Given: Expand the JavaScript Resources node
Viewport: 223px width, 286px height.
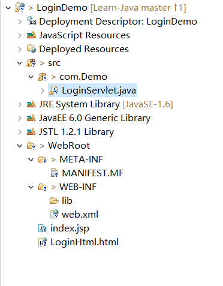Looking at the screenshot, I should (x=20, y=35).
